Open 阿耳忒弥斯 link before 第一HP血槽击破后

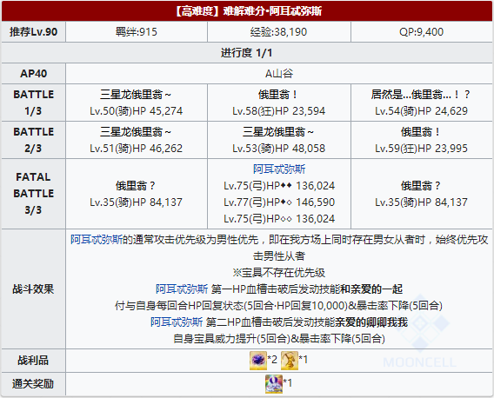tap(182, 289)
